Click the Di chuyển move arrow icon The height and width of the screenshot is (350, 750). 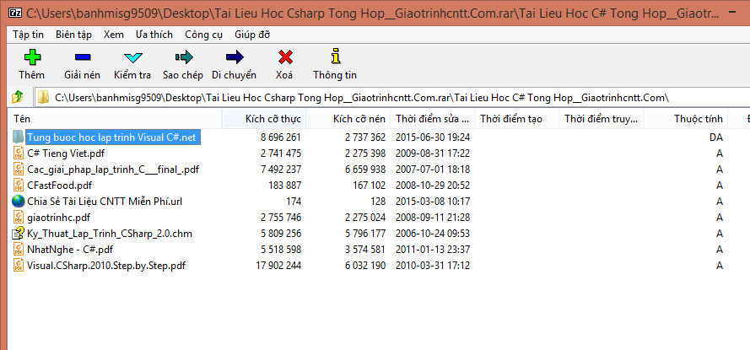click(x=235, y=57)
